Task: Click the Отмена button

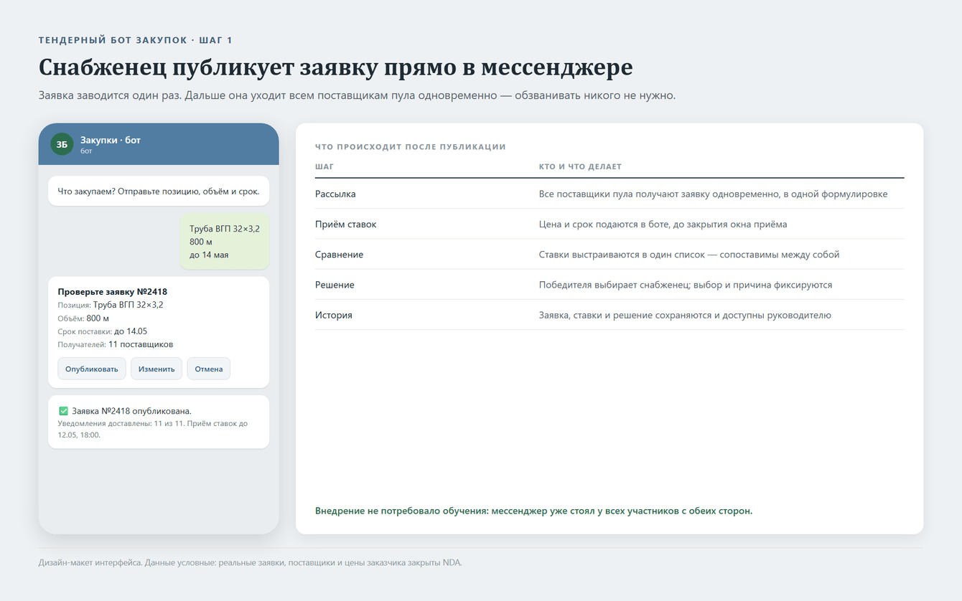Action: (209, 369)
